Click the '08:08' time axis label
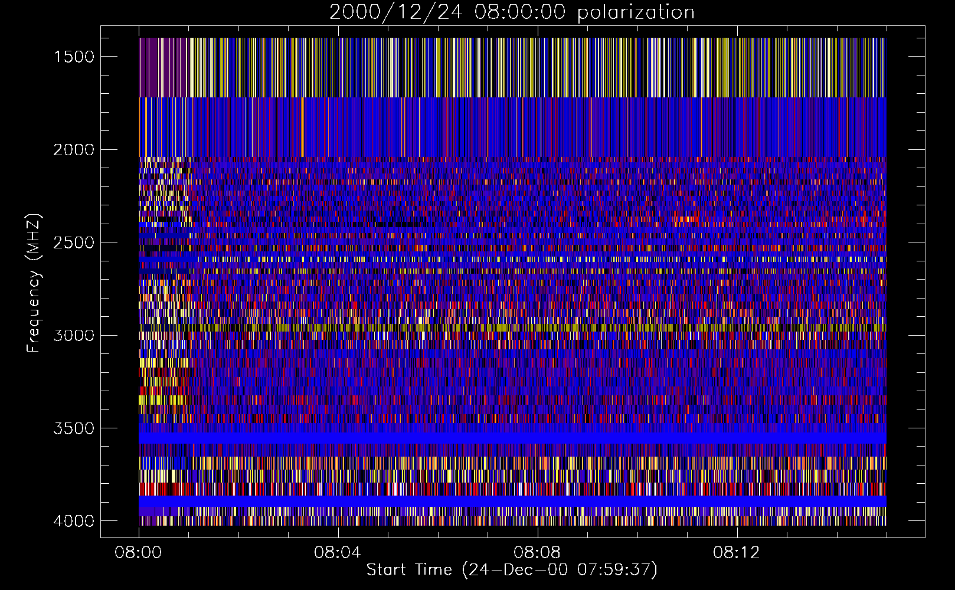This screenshot has width=955, height=590. (537, 553)
